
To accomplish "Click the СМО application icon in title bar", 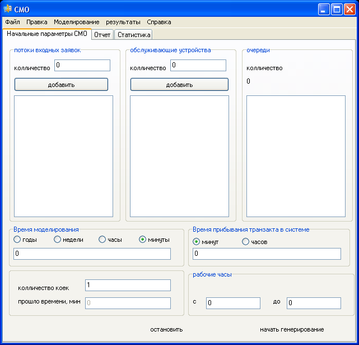I will click(x=8, y=9).
